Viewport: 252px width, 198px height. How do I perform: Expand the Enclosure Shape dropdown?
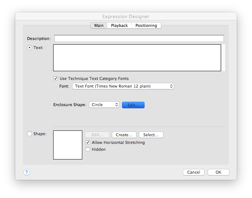pos(104,105)
